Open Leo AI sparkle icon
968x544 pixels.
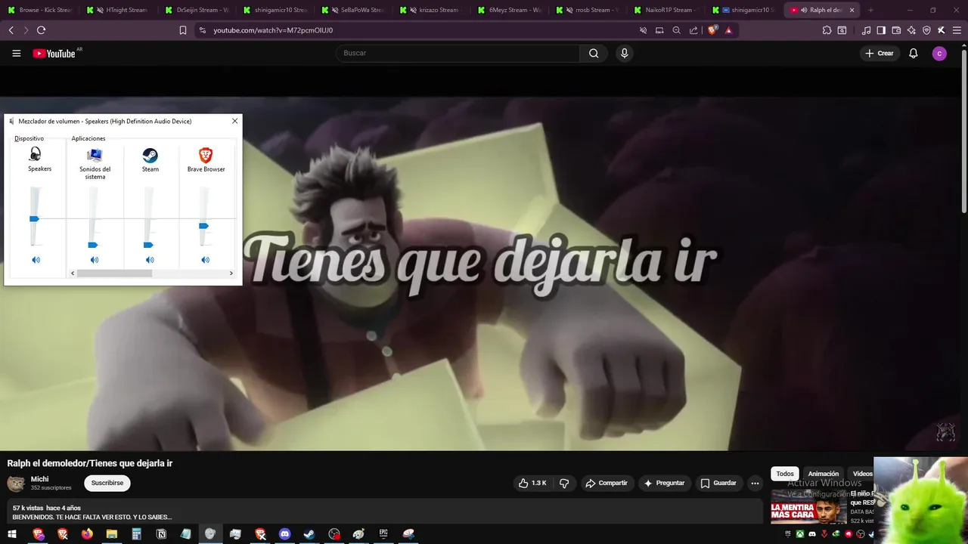(911, 30)
